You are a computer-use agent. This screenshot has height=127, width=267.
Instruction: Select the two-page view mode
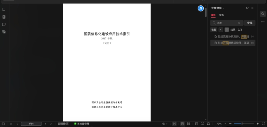pyautogui.click(x=188, y=124)
